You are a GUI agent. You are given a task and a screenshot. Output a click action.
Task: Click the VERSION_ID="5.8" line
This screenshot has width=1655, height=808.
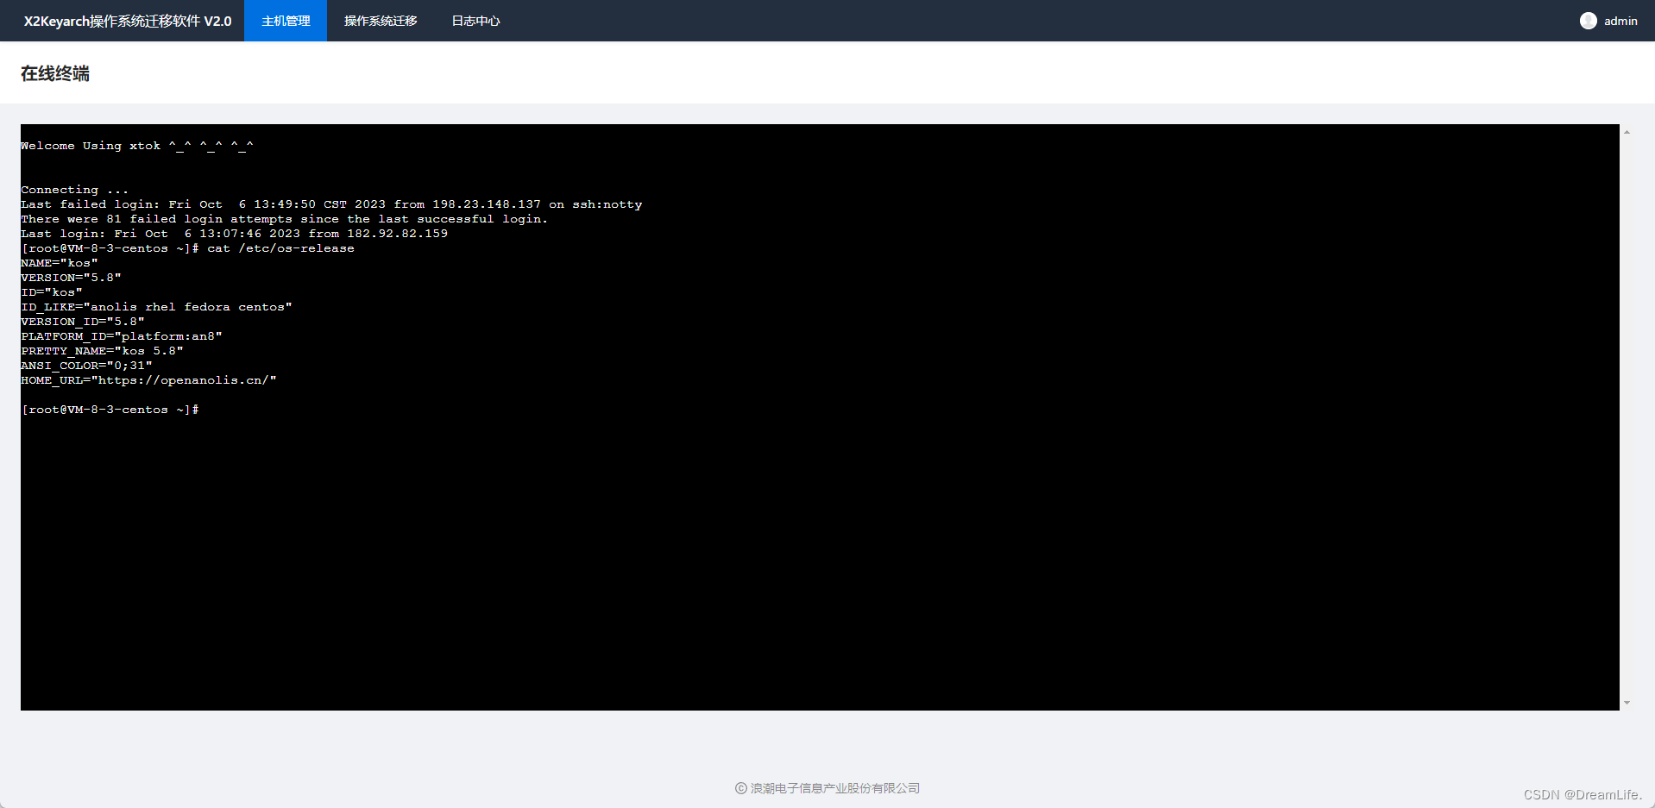(x=83, y=322)
